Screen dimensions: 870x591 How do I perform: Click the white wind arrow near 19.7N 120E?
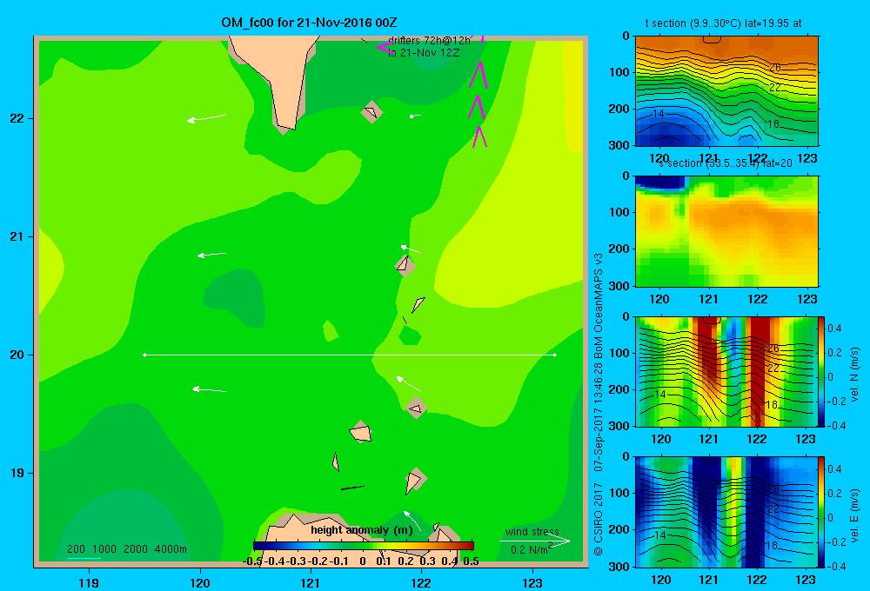pyautogui.click(x=209, y=389)
